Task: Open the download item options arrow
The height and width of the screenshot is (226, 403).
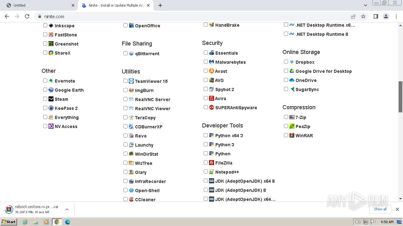Action: click(x=67, y=209)
